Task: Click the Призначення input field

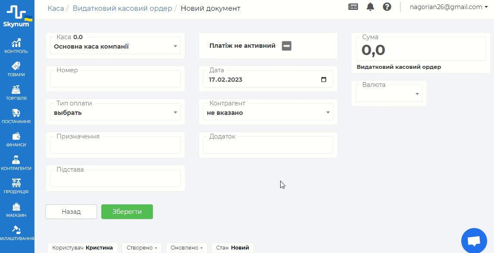Action: 115,145
